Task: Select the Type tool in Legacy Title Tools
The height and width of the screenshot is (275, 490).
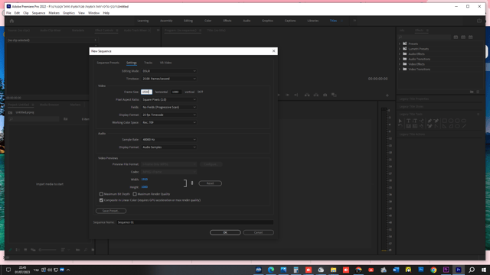Action: pyautogui.click(x=408, y=121)
